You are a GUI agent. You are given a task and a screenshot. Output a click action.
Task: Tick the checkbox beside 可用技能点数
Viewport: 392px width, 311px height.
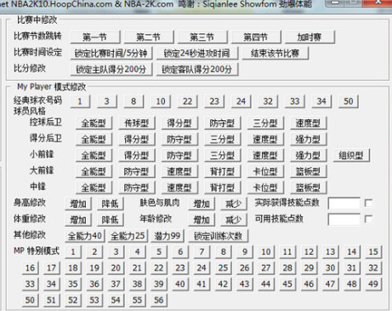(369, 219)
